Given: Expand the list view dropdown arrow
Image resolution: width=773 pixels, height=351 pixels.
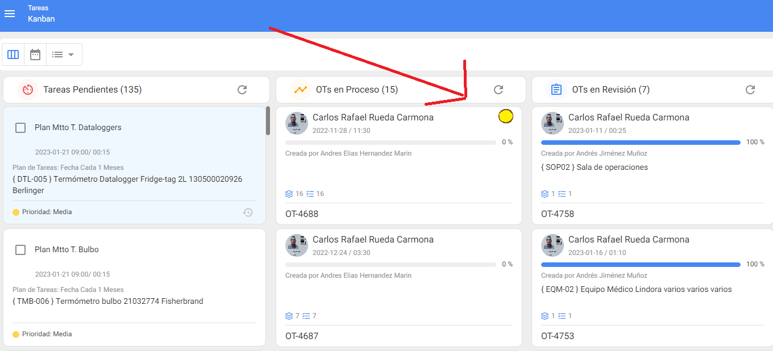Looking at the screenshot, I should coord(71,55).
